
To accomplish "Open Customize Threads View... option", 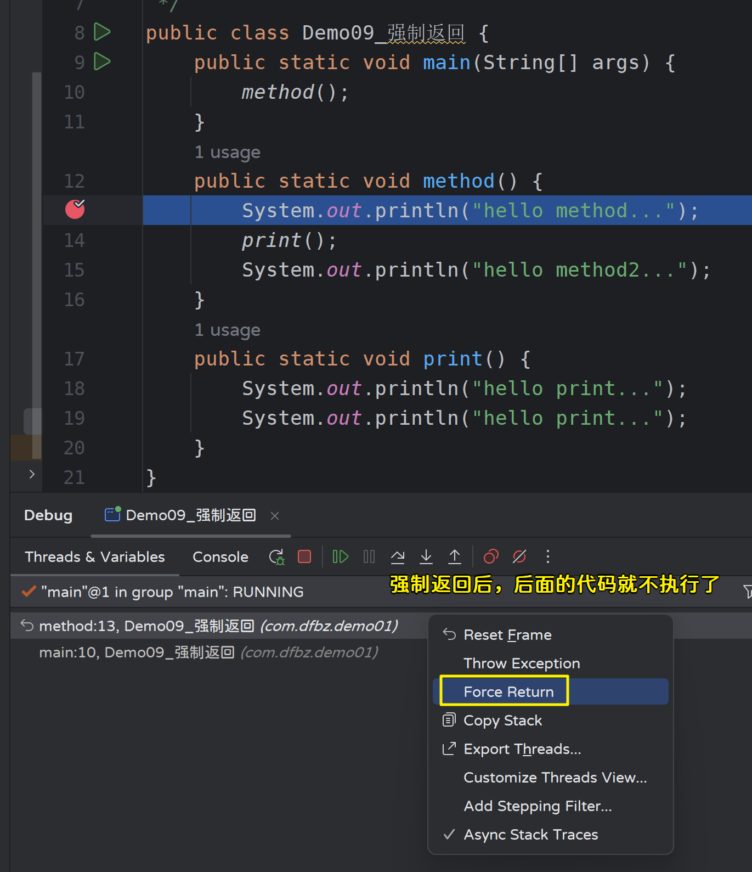I will tap(550, 778).
